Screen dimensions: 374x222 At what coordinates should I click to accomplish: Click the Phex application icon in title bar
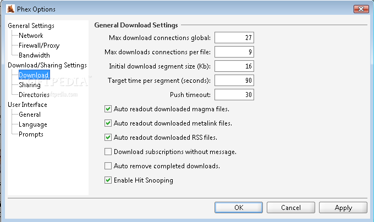tap(10, 9)
